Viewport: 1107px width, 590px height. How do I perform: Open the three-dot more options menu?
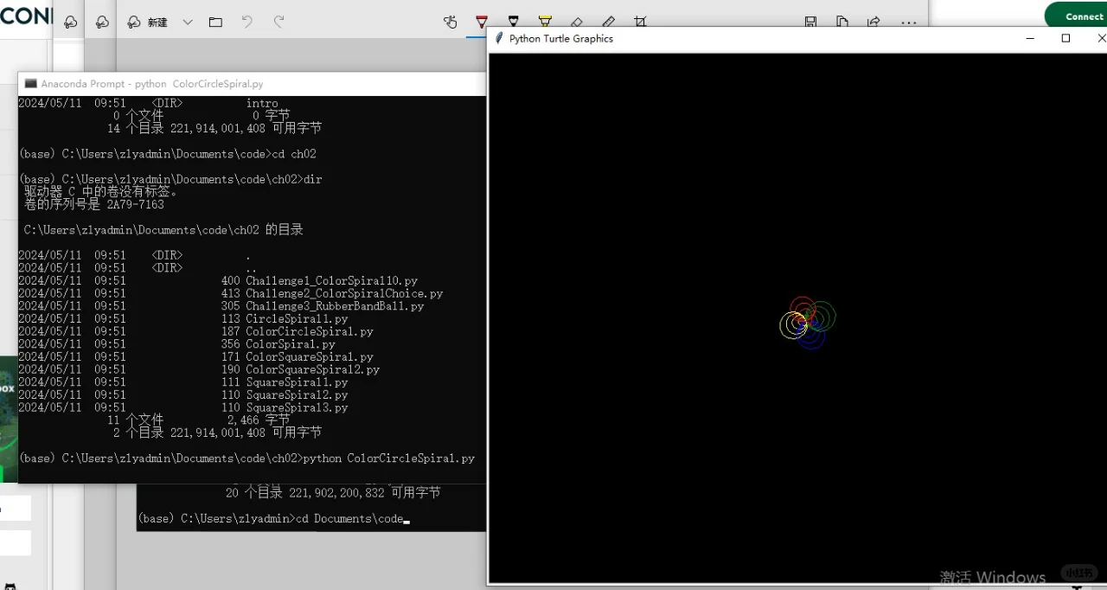908,22
